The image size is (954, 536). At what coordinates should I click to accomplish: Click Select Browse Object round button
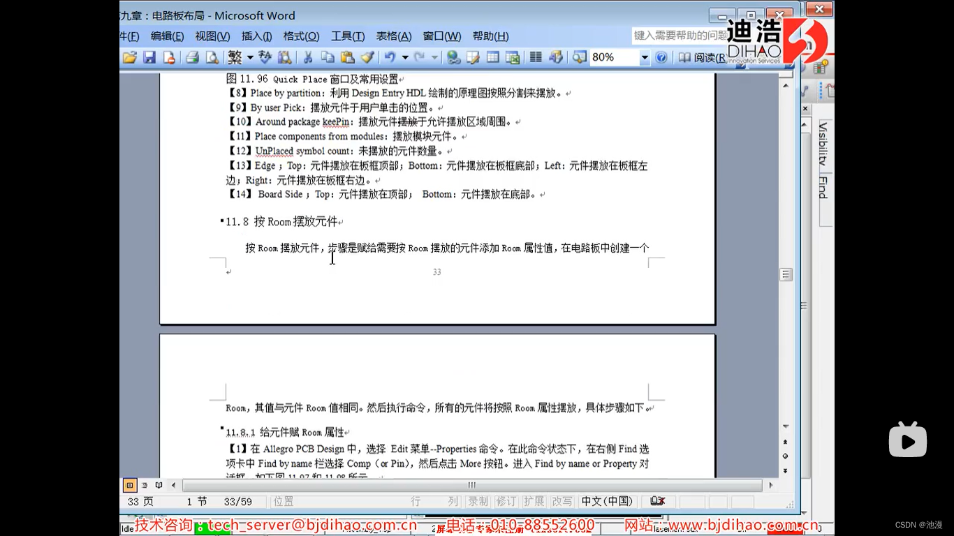tap(786, 456)
